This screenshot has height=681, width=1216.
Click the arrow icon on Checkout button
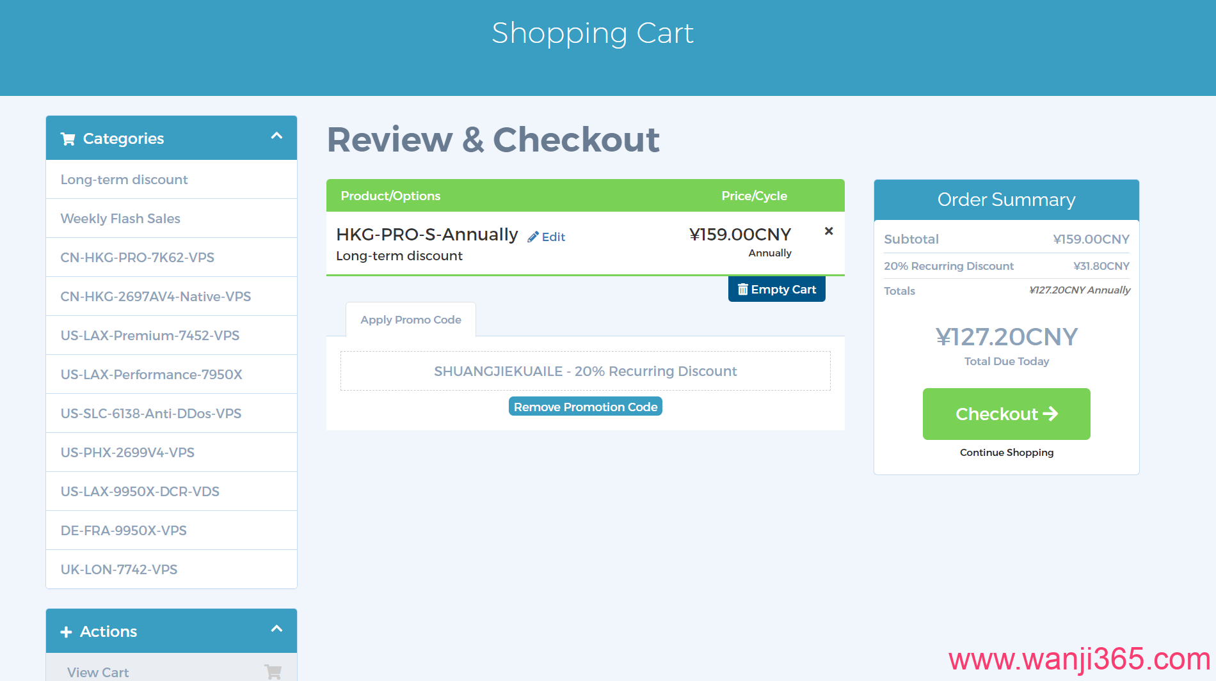(x=1050, y=414)
